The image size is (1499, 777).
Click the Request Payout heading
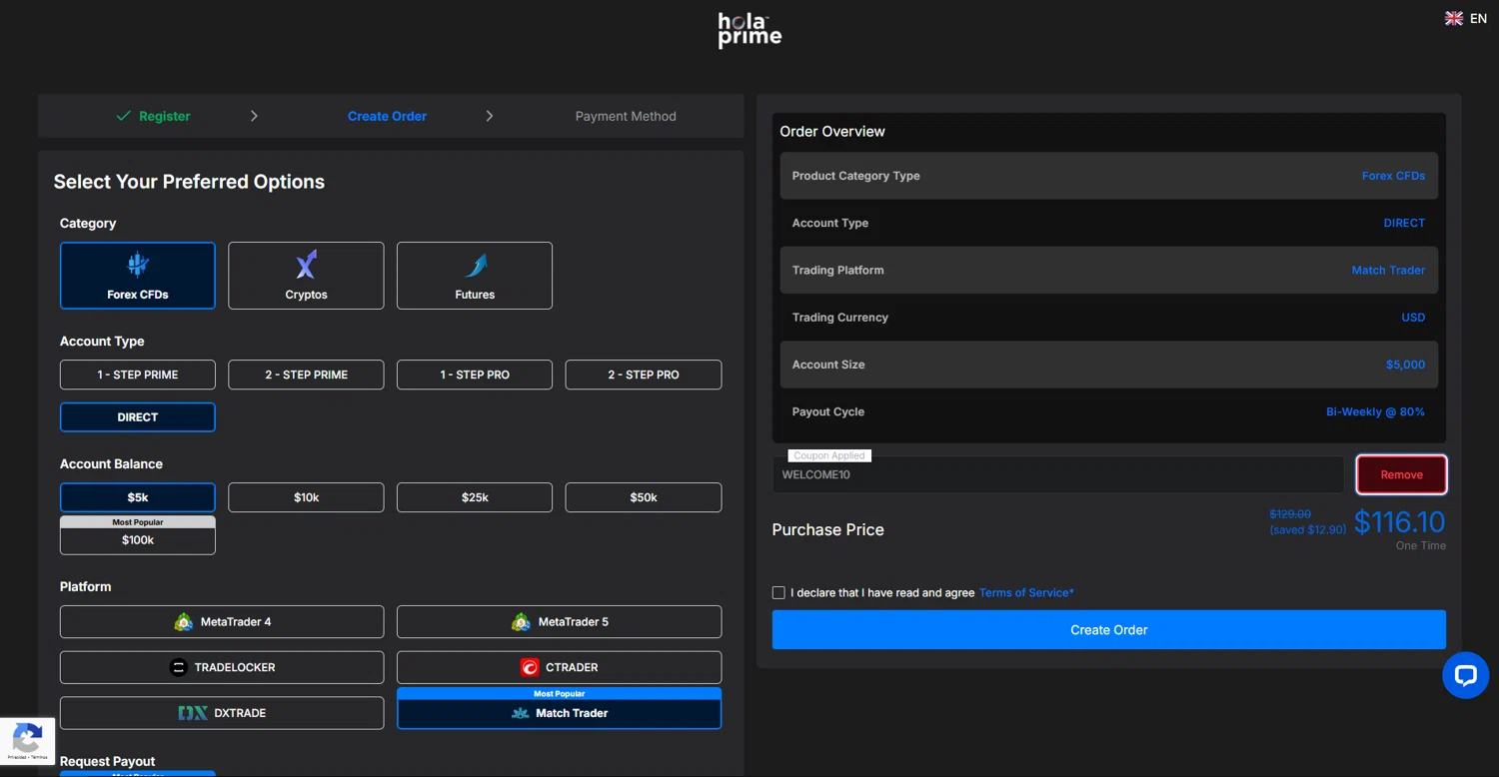[107, 761]
